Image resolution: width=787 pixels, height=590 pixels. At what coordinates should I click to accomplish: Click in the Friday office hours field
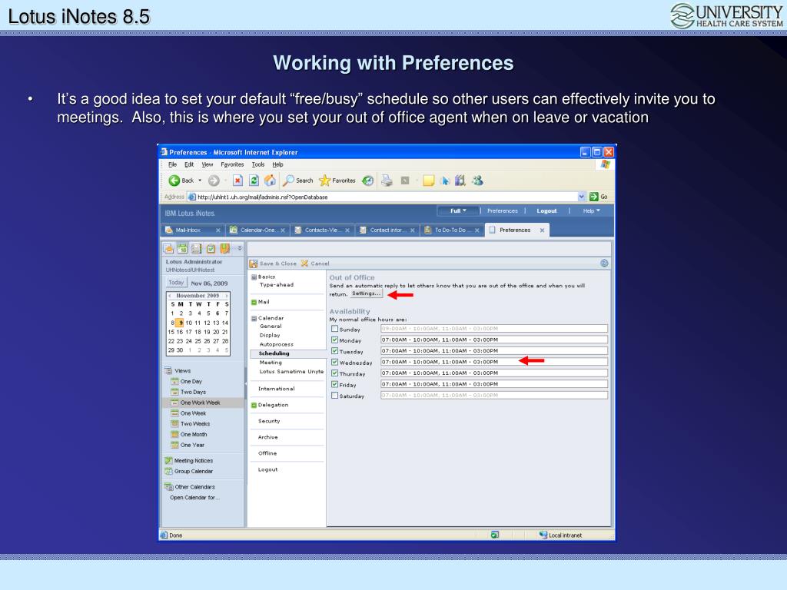[494, 384]
